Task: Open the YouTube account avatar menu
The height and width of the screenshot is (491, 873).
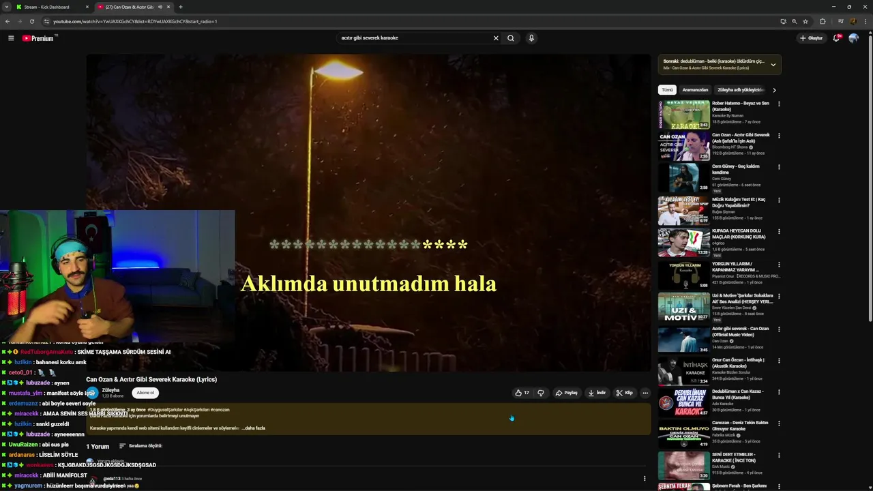Action: coord(853,38)
